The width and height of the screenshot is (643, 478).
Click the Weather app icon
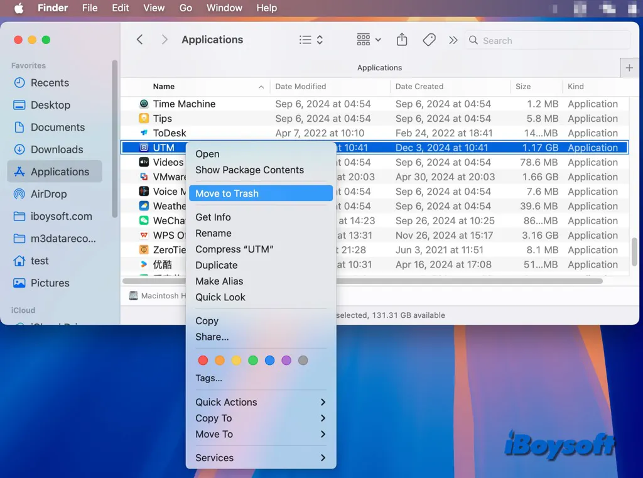pyautogui.click(x=144, y=206)
